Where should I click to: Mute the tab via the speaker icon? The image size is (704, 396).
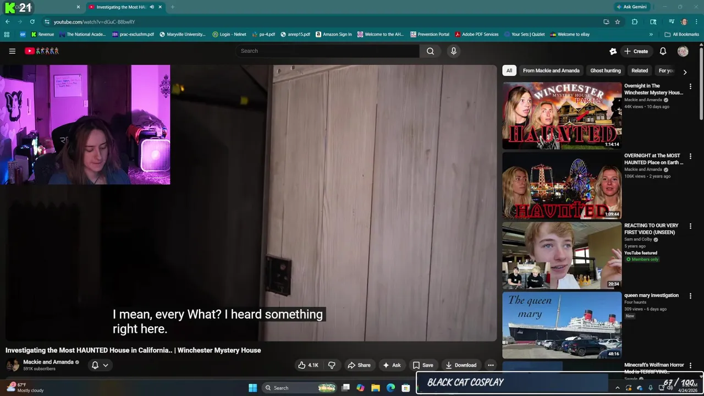pos(152,7)
